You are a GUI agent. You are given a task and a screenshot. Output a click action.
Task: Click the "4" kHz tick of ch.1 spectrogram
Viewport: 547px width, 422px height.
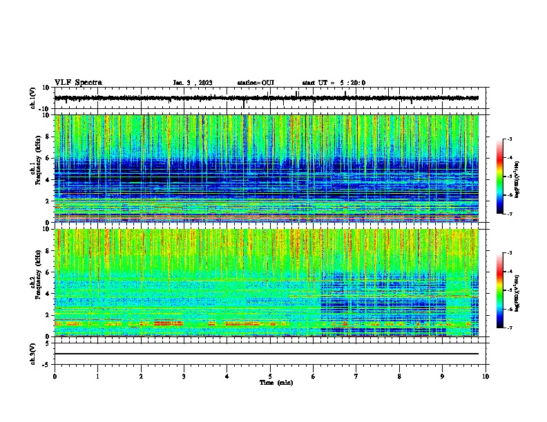[x=48, y=180]
